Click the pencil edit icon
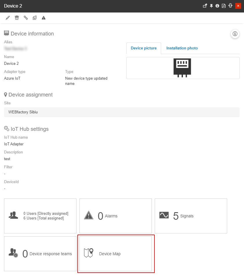This screenshot has height=277, width=244. point(8,18)
